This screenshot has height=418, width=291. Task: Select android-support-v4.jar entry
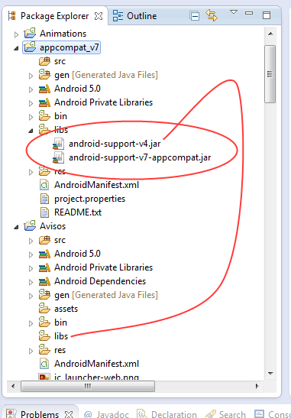tap(115, 144)
